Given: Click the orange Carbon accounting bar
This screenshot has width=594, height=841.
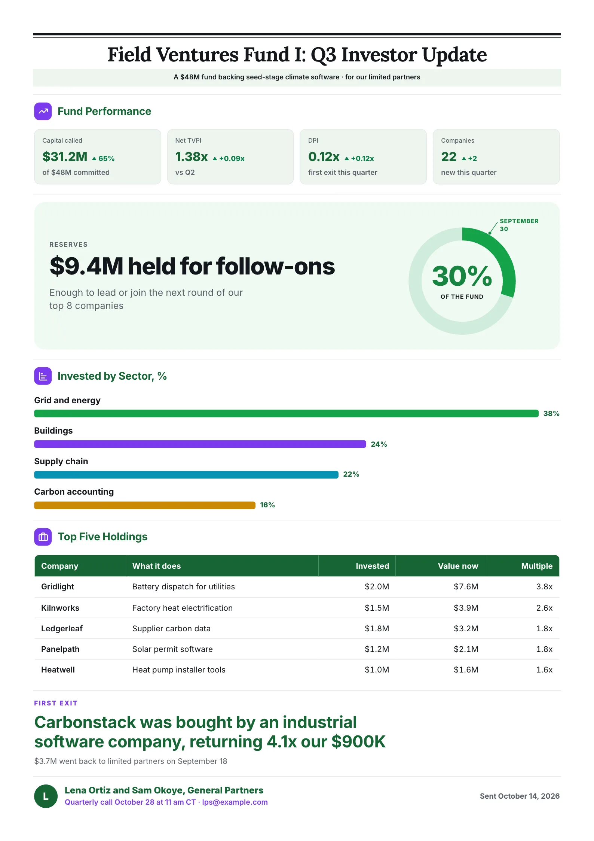Looking at the screenshot, I should coord(145,505).
